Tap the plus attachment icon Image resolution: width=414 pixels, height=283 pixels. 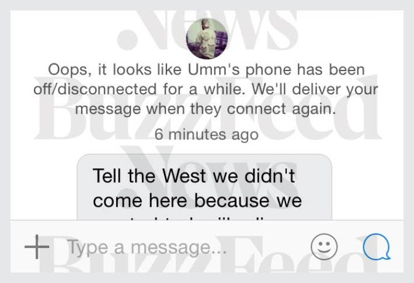tap(37, 247)
